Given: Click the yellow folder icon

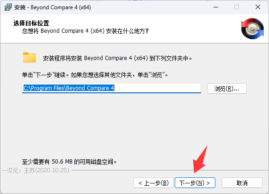Looking at the screenshot, I should coord(30,57).
